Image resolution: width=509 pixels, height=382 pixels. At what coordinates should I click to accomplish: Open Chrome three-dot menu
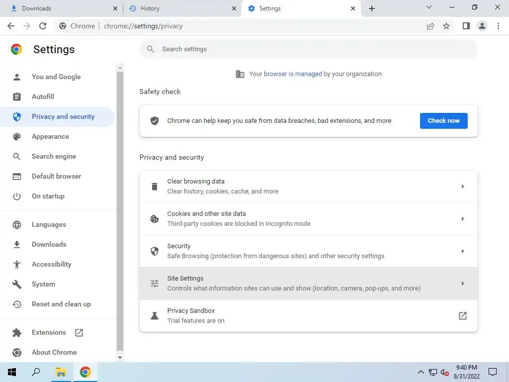click(498, 26)
